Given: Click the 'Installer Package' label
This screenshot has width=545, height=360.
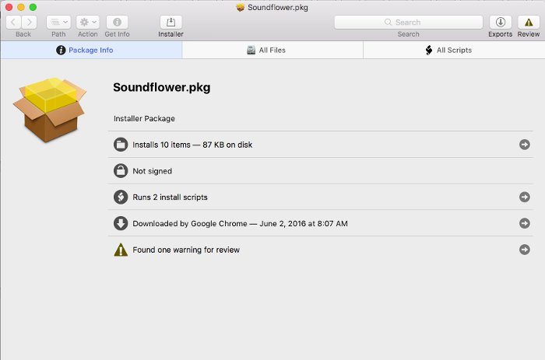Looking at the screenshot, I should [144, 119].
